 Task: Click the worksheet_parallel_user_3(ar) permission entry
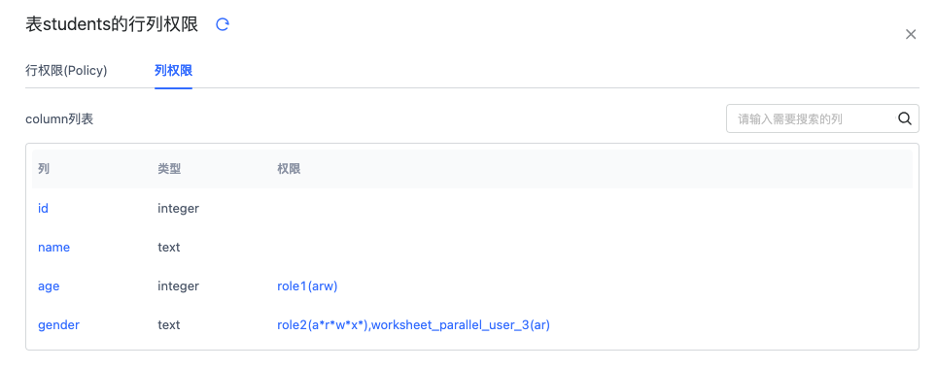461,324
